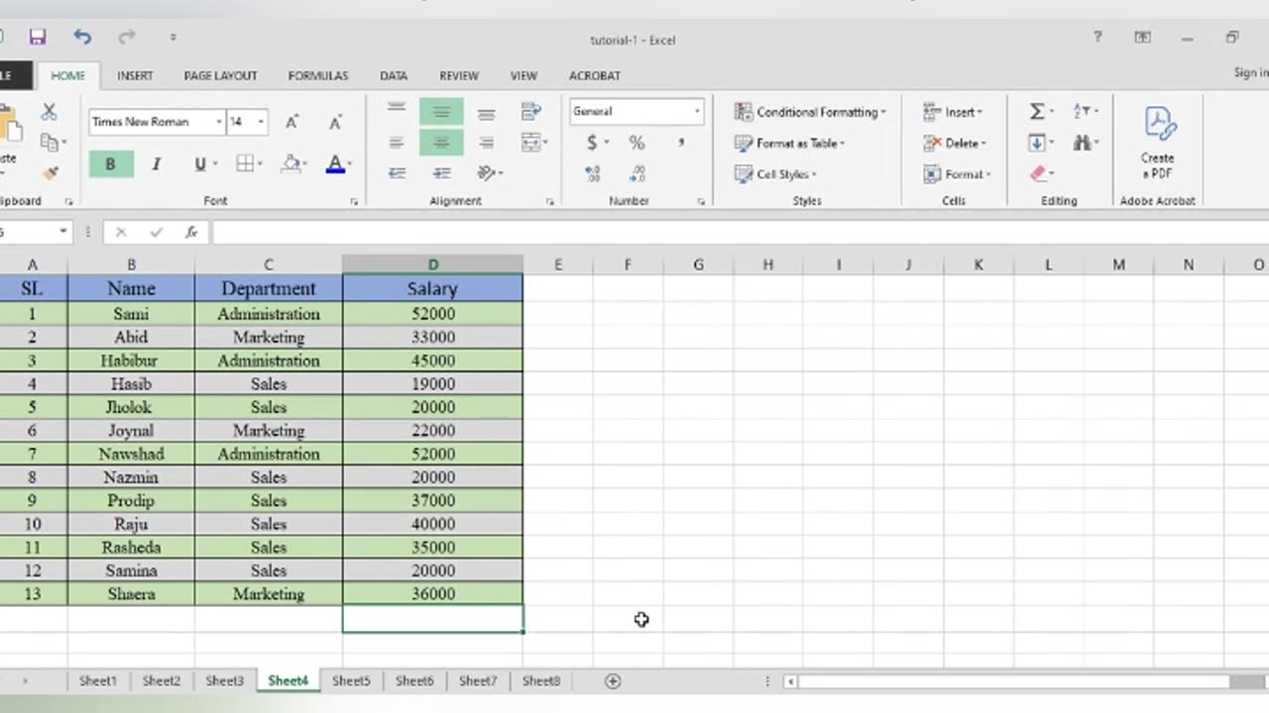This screenshot has height=713, width=1269.
Task: Click the Clear eraser icon
Action: (1038, 173)
